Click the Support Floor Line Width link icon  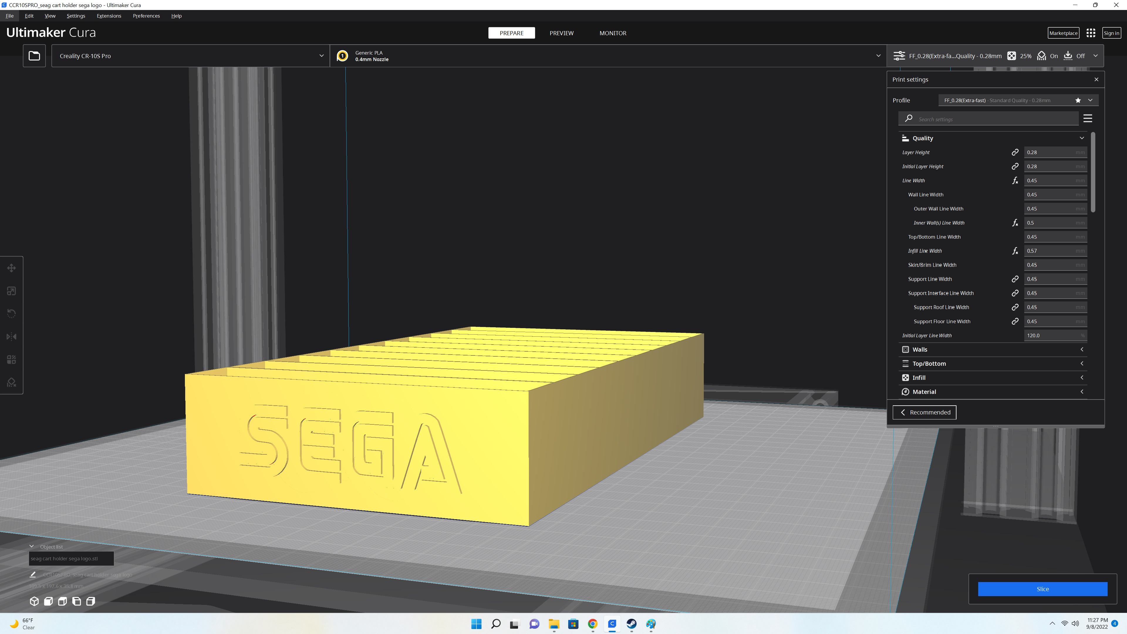1015,321
